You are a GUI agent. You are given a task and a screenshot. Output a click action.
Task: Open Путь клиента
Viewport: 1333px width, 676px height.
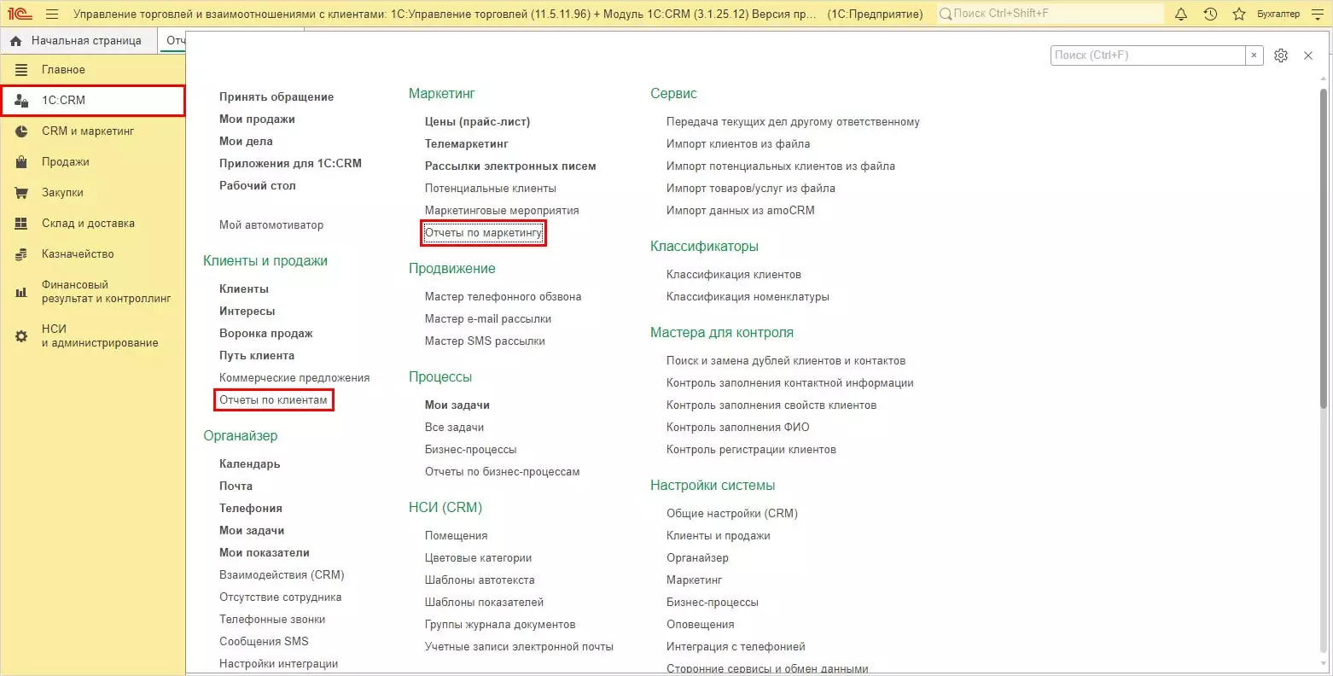tap(257, 355)
